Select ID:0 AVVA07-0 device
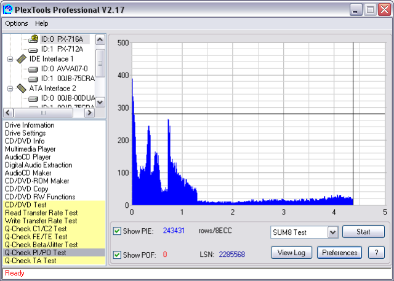 point(64,69)
